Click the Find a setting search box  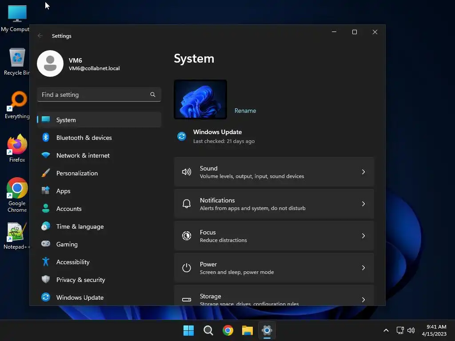[x=99, y=95]
